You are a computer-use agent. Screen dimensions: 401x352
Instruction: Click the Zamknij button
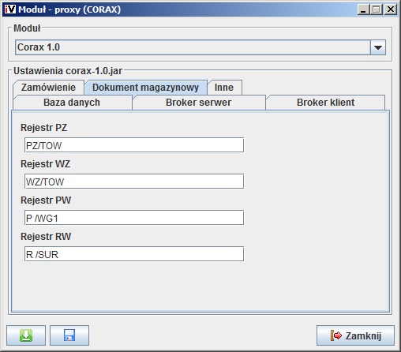coord(355,335)
